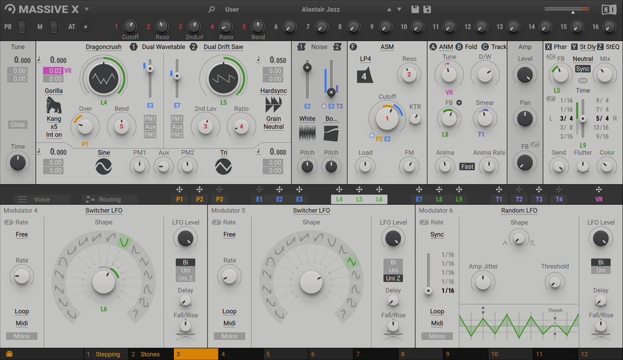This screenshot has width=623, height=360.
Task: Open the User preset library link
Action: [232, 9]
